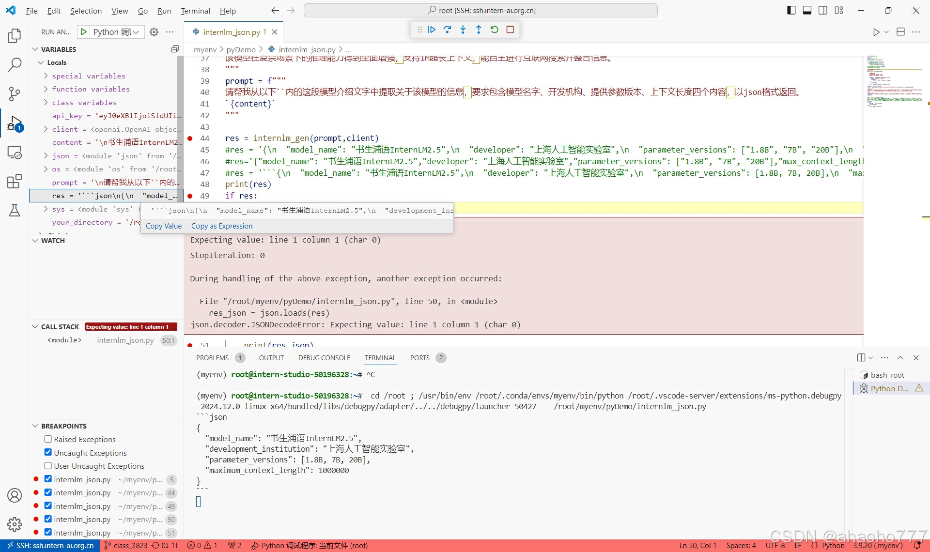Open the Terminal menu
The height and width of the screenshot is (552, 930).
point(195,11)
